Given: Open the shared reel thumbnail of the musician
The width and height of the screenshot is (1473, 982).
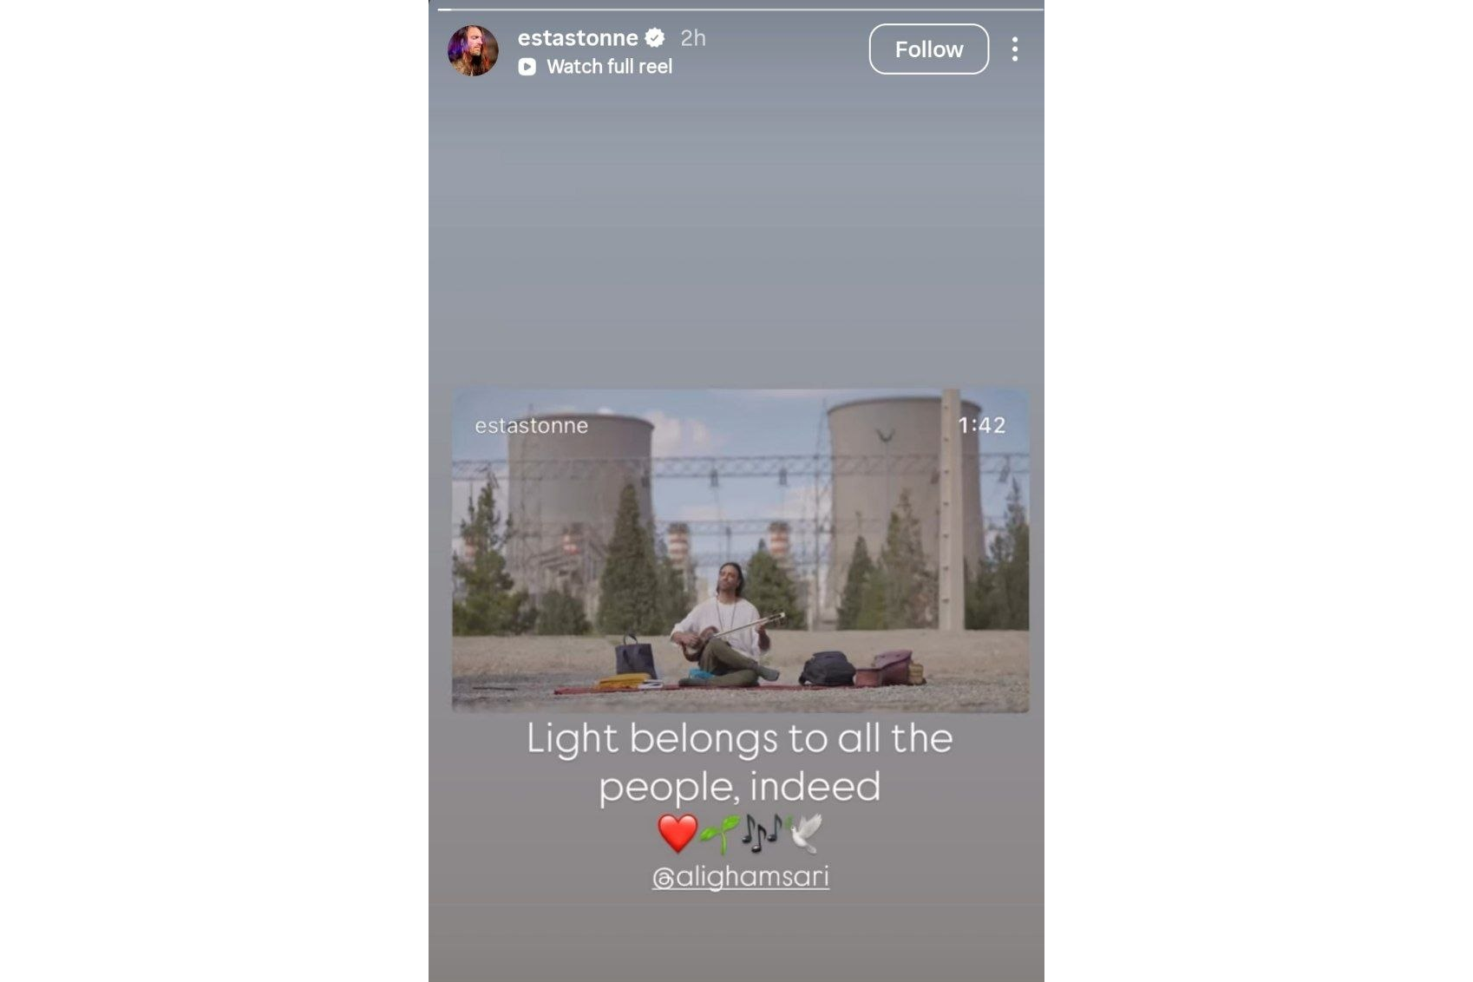Looking at the screenshot, I should [x=740, y=551].
